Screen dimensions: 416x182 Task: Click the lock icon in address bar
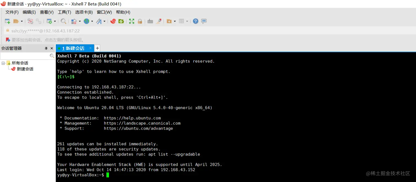pyautogui.click(x=7, y=31)
